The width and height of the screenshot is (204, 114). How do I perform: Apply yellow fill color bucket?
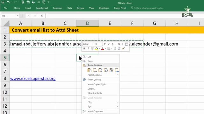point(96,48)
